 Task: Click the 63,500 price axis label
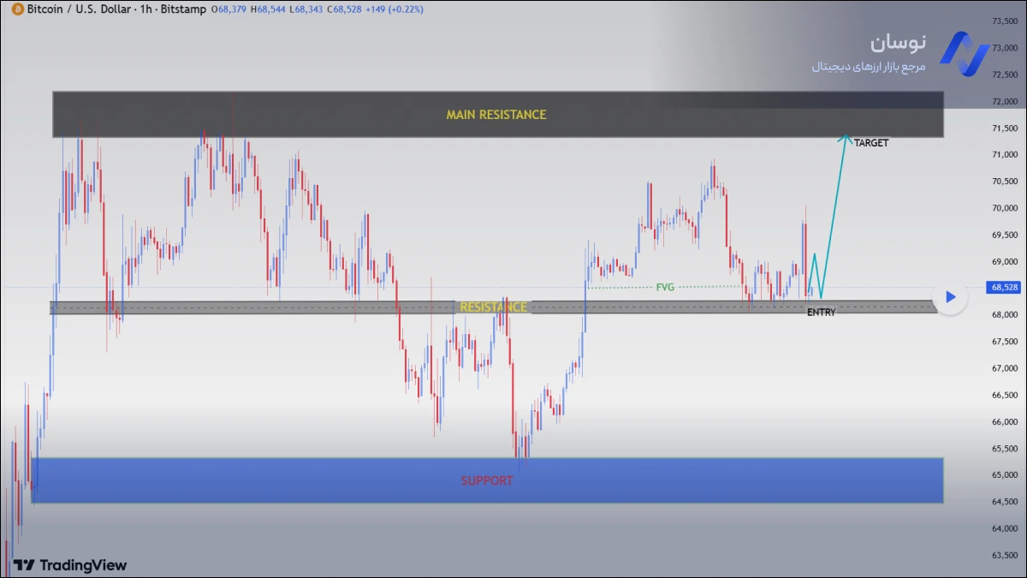1004,556
